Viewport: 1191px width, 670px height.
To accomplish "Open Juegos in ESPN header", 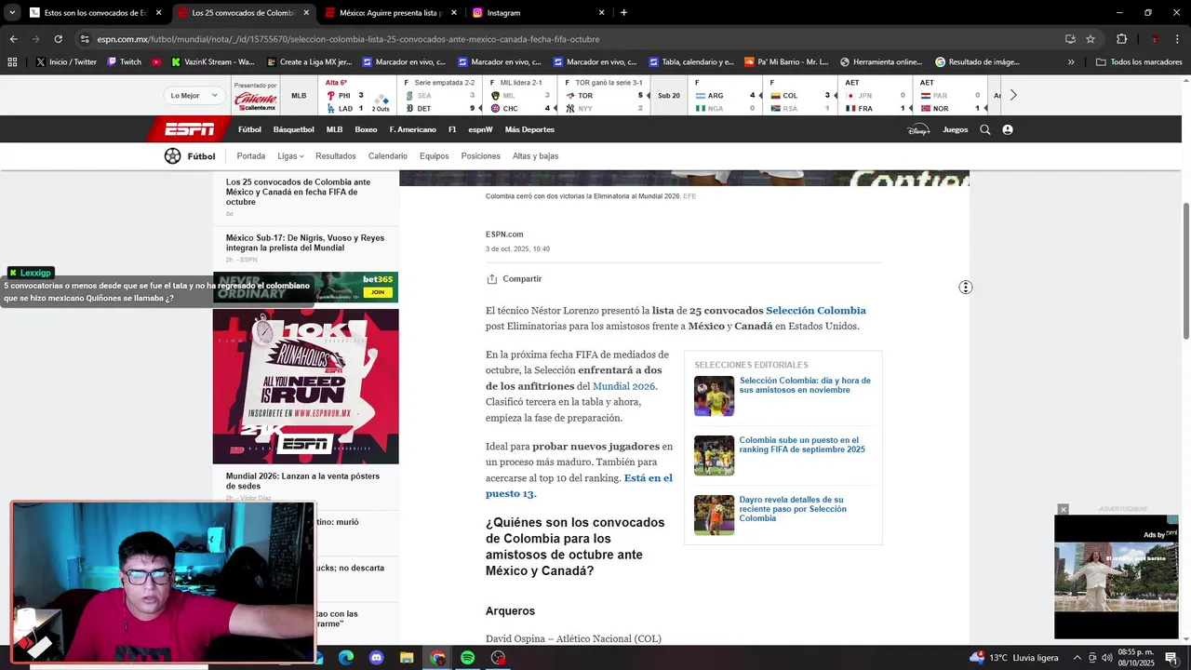I will pos(956,129).
